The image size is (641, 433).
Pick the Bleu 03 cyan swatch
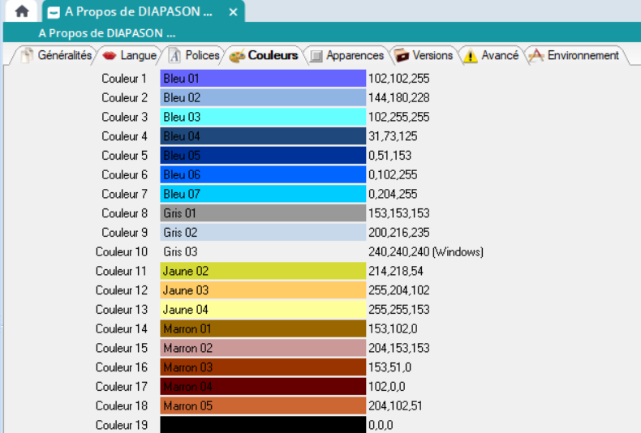click(x=263, y=117)
